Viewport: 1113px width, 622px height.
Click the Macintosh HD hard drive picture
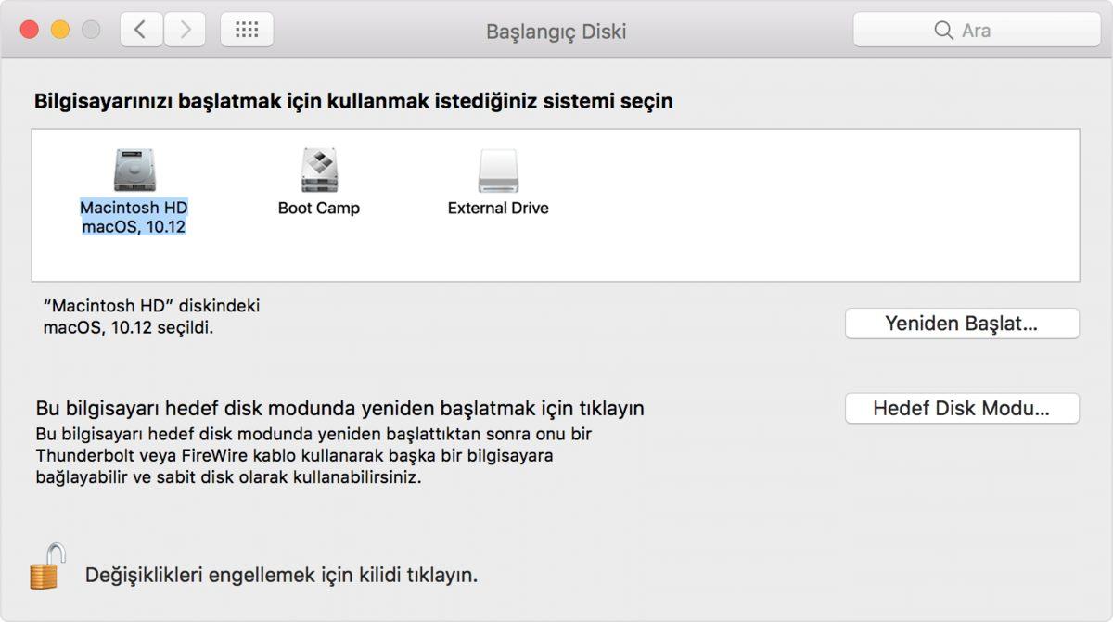(133, 171)
